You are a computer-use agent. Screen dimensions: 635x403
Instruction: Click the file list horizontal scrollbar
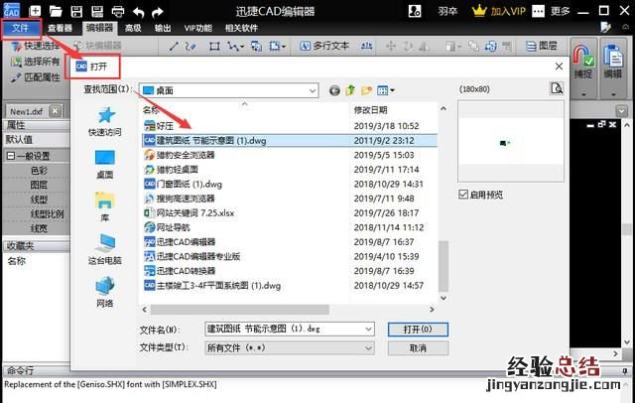(240, 310)
